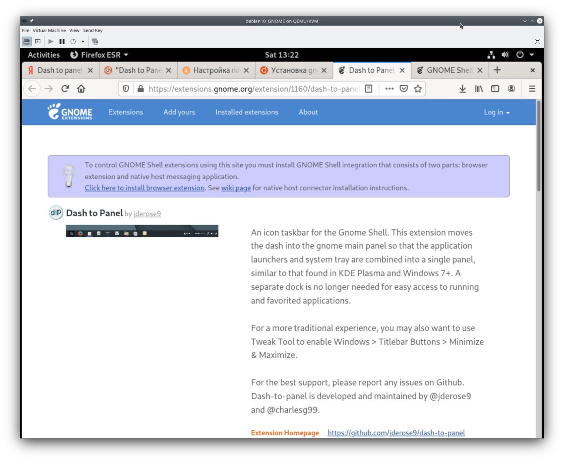This screenshot has width=564, height=462.
Task: Show virtual hardware details icon
Action: pyautogui.click(x=38, y=41)
